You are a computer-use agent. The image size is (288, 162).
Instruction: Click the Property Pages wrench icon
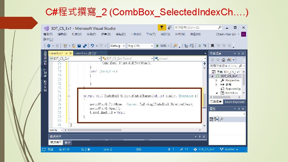[221, 119]
